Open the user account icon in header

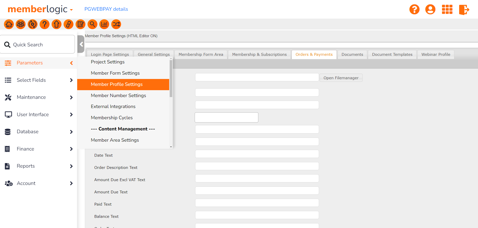tap(430, 10)
